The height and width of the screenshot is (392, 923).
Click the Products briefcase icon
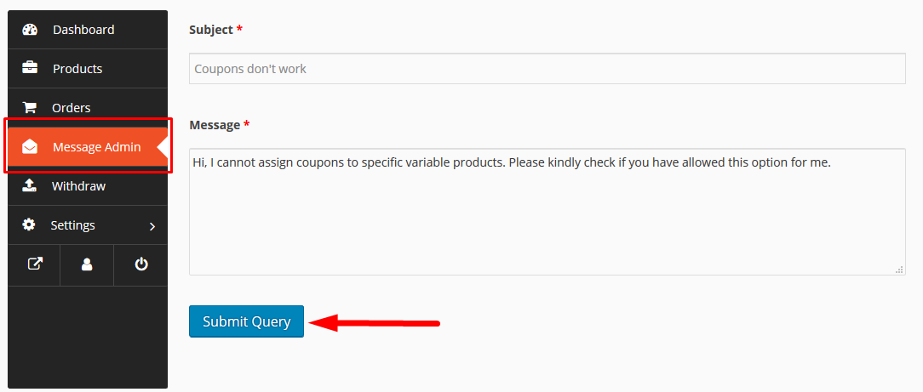(30, 68)
